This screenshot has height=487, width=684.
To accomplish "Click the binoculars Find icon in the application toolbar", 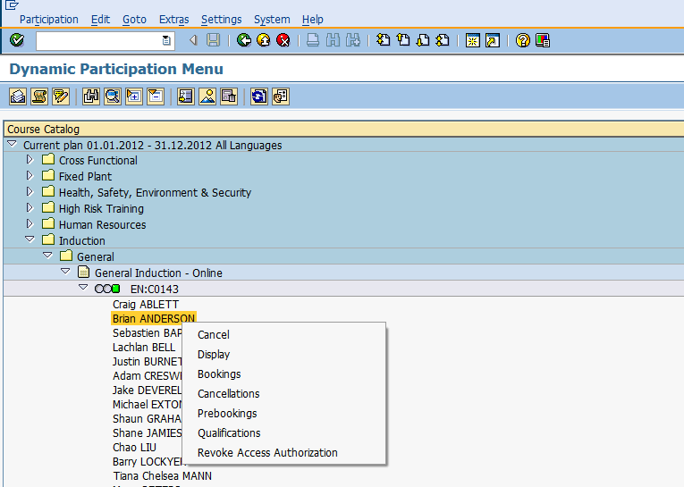I will pyautogui.click(x=90, y=97).
